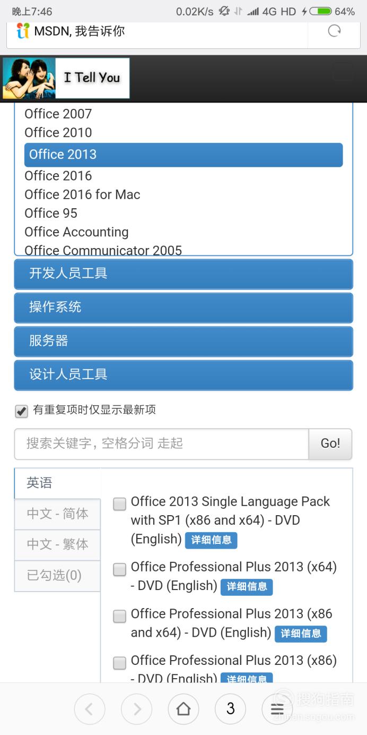Switch to the 中文 - 简体 tab

(x=57, y=514)
